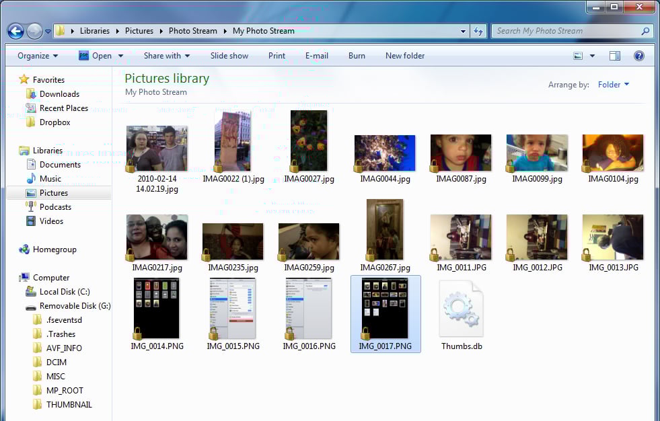Viewport: 660px width, 421px height.
Task: Select the IMG_0017.PNG screenshot thumbnail
Action: tap(385, 308)
